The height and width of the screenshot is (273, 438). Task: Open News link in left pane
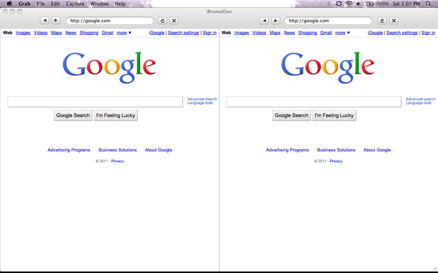click(71, 33)
